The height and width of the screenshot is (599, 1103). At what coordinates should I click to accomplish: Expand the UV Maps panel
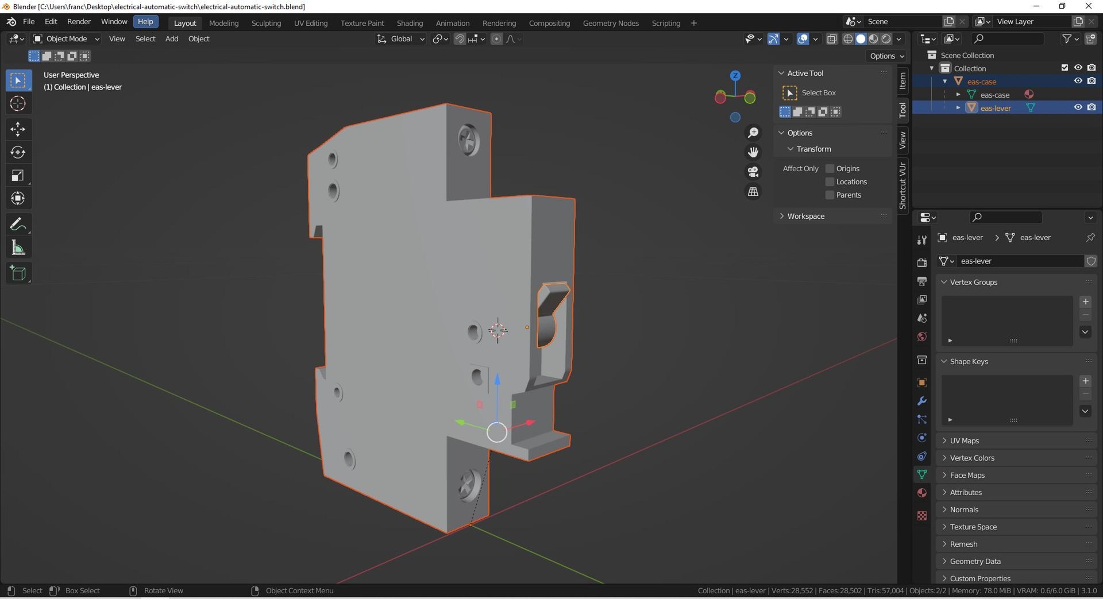pos(1016,440)
